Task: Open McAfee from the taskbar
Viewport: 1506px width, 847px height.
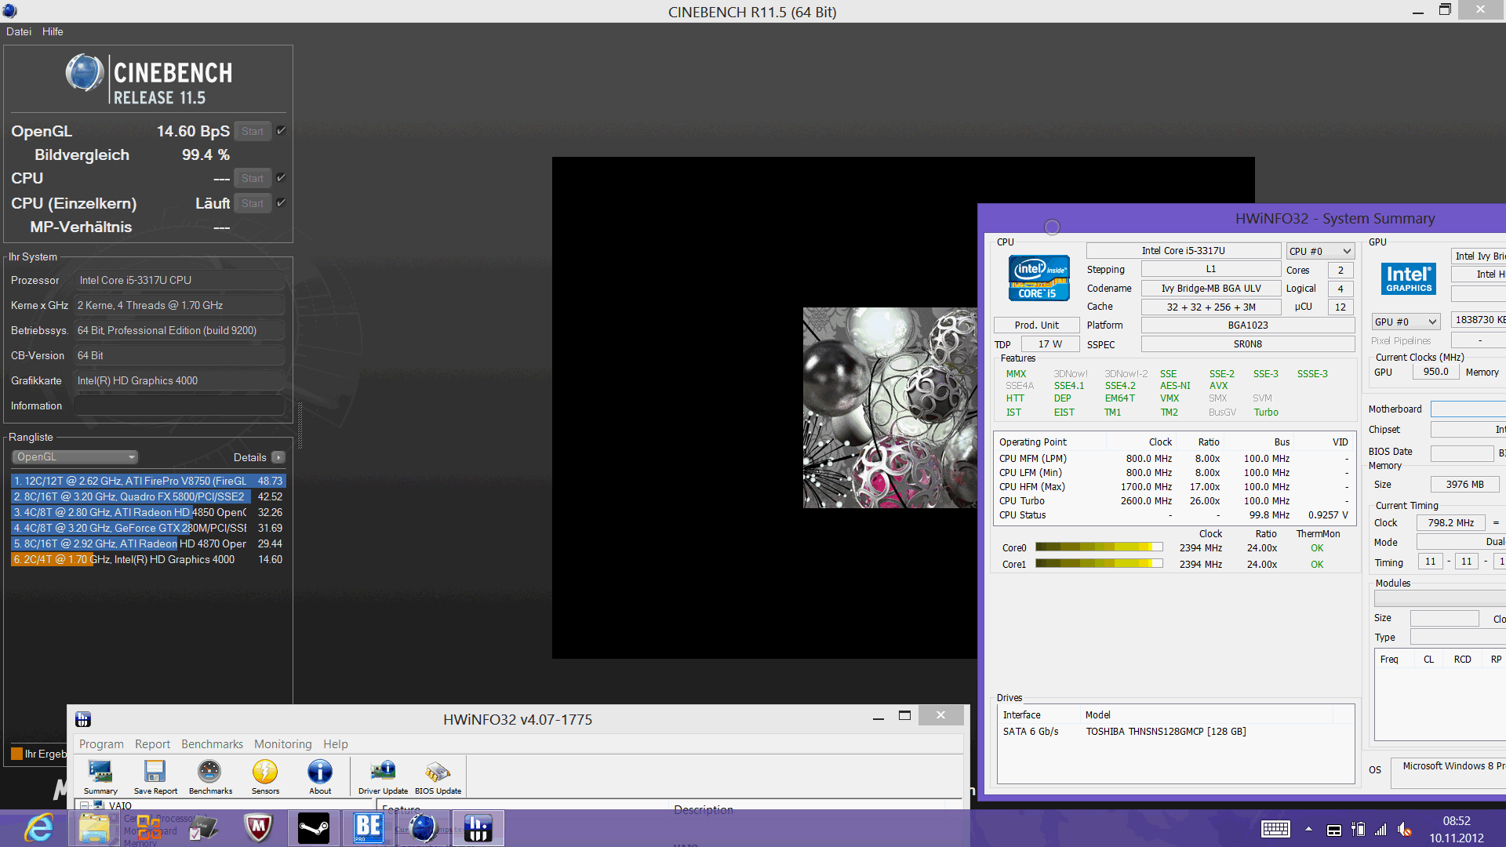Action: click(259, 828)
